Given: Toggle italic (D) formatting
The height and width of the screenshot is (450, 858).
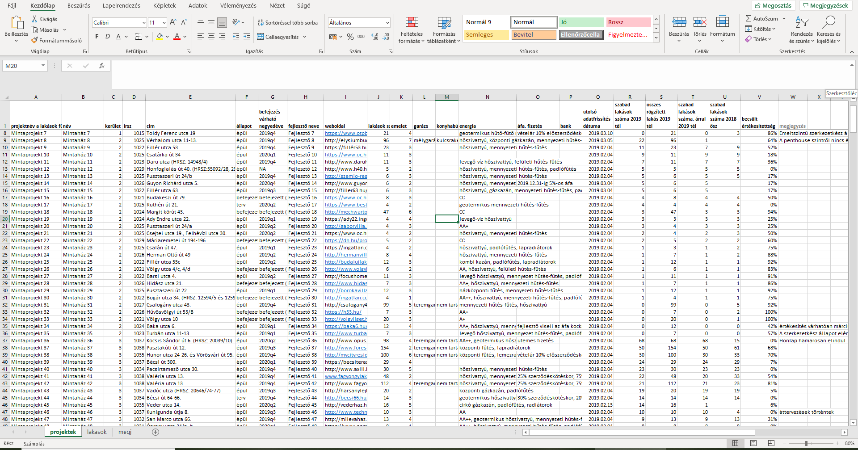Looking at the screenshot, I should coord(108,37).
